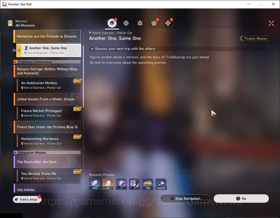
Task: Click the 40 Stellar Jade reward icon
Action: click(x=108, y=184)
